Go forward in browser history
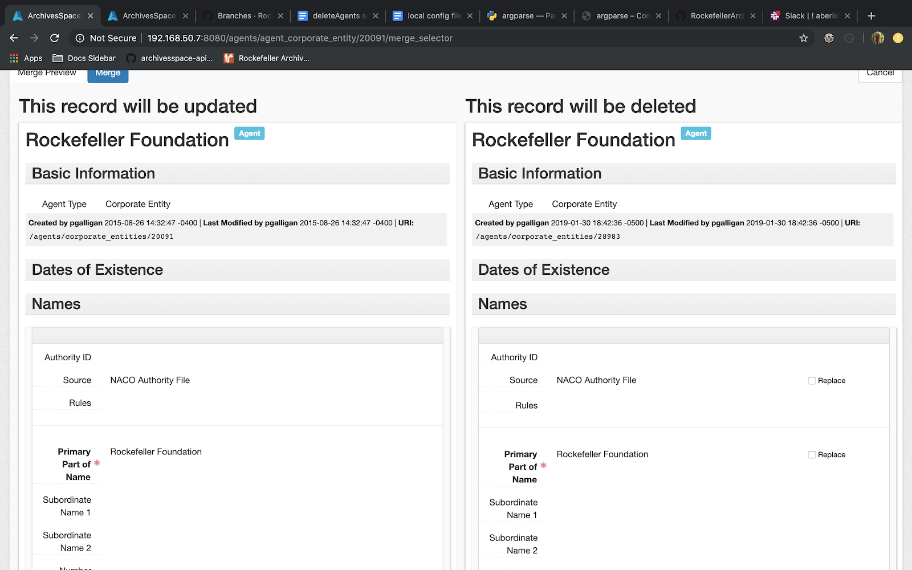This screenshot has height=570, width=912. [x=34, y=38]
